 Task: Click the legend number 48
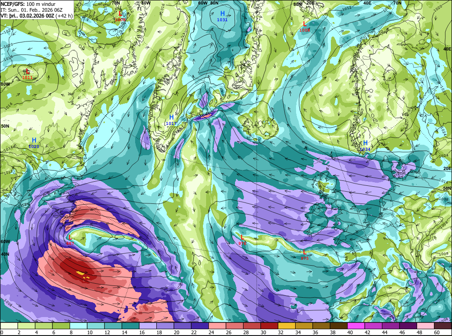(419, 332)
